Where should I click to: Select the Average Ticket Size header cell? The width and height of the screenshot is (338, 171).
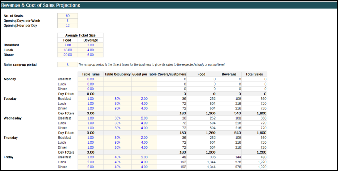80,35
